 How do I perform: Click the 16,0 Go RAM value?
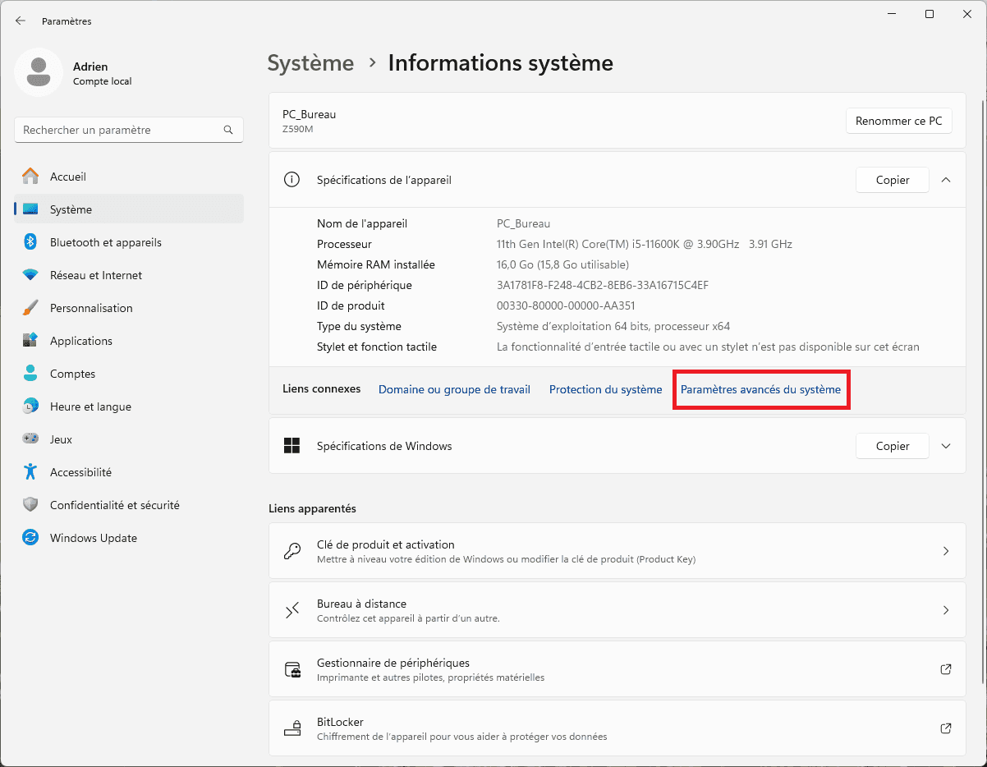point(562,264)
